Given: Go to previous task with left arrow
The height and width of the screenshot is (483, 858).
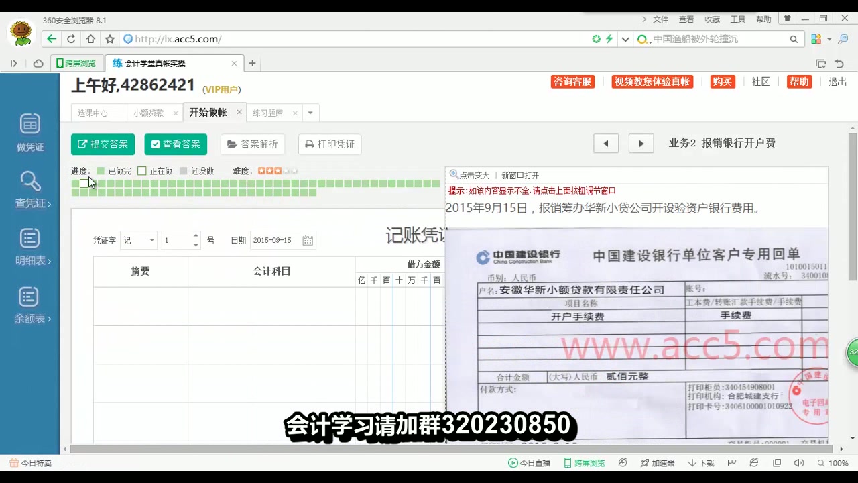Looking at the screenshot, I should 606,144.
